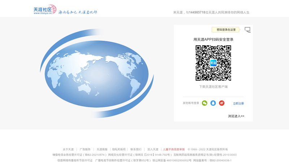Click 增值电信业务经营许可证 license text

click(79, 155)
